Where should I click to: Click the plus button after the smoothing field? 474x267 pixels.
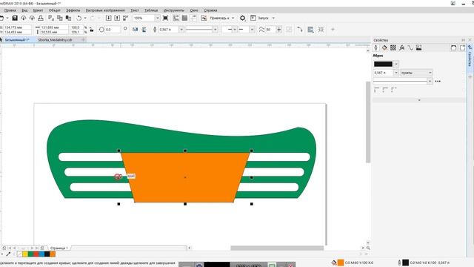pyautogui.click(x=278, y=30)
